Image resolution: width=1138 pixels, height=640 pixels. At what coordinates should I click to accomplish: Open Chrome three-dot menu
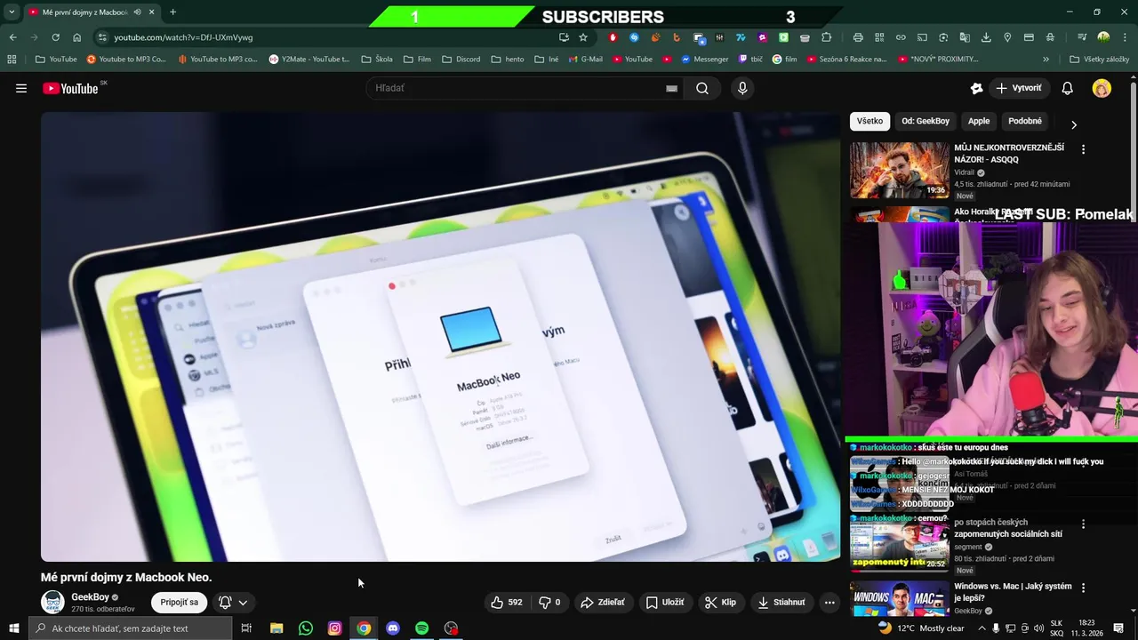point(1123,37)
